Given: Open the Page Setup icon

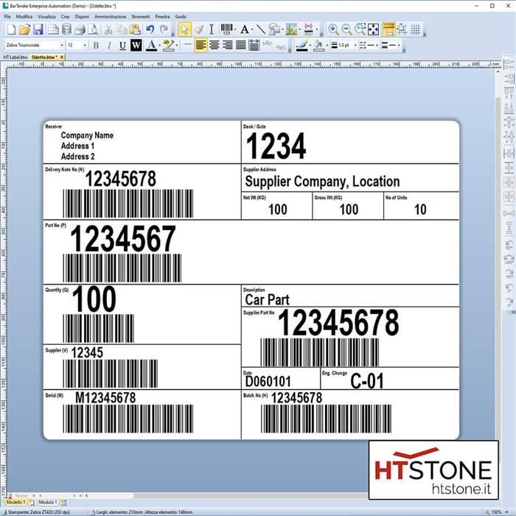Looking at the screenshot, I should (x=53, y=29).
